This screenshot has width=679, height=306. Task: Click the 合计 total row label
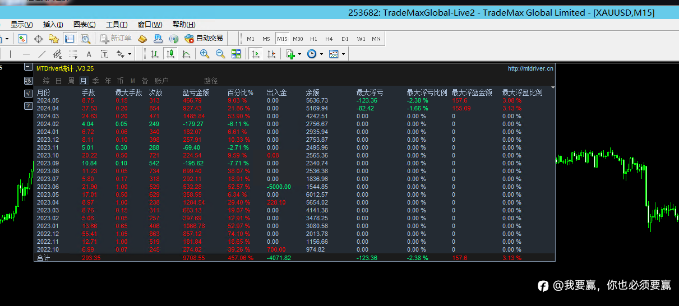click(x=43, y=258)
